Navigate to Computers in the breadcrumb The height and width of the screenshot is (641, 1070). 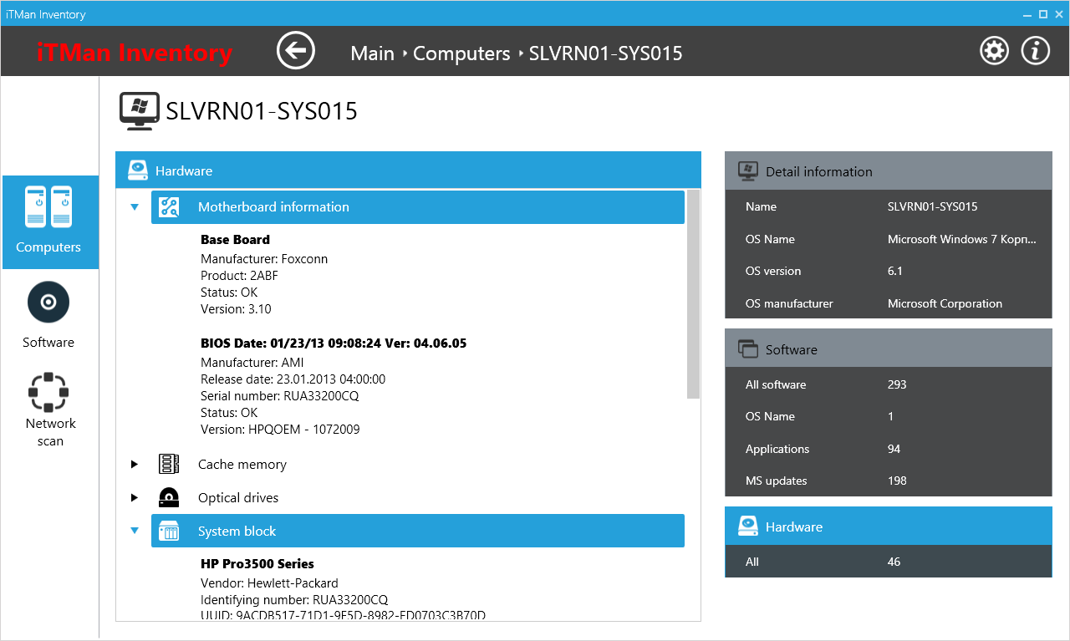[x=461, y=53]
